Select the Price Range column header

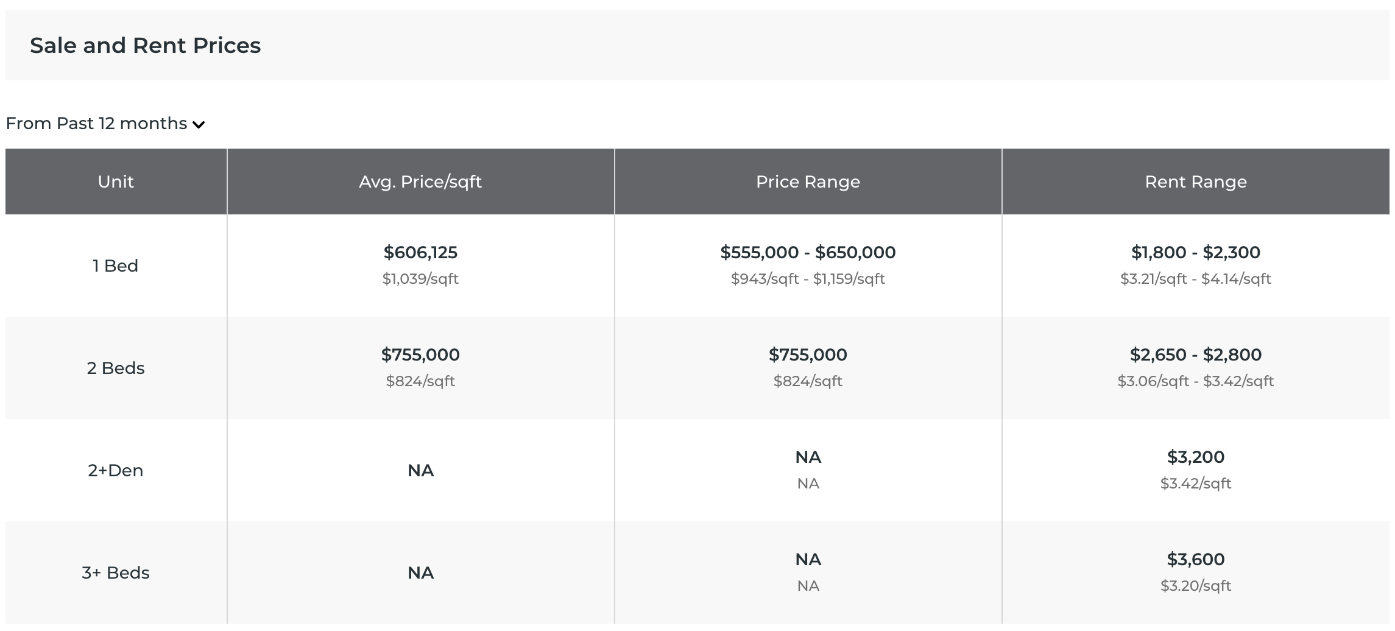[808, 181]
